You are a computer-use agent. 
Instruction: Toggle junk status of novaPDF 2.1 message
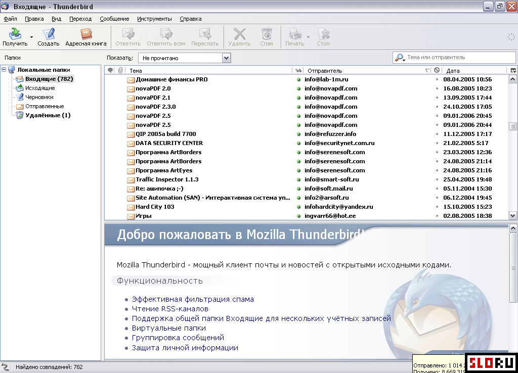click(x=437, y=98)
